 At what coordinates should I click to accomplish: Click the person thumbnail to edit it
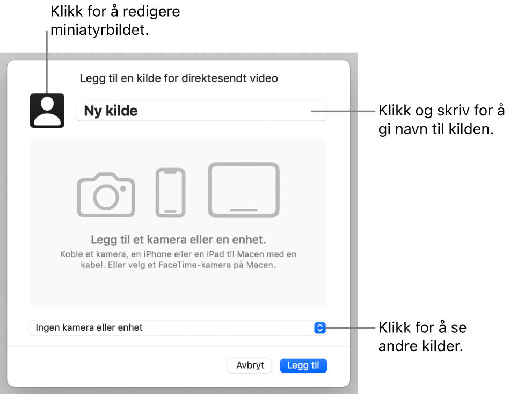click(x=47, y=111)
